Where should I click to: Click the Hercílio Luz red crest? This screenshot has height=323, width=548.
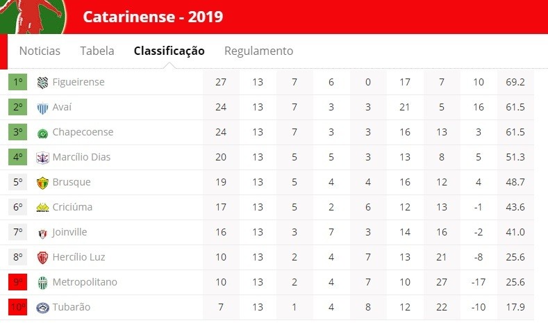42,258
